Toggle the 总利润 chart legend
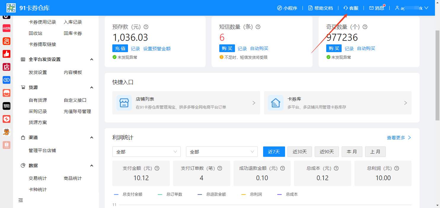Screen dimensions: 440x208 [x=252, y=194]
